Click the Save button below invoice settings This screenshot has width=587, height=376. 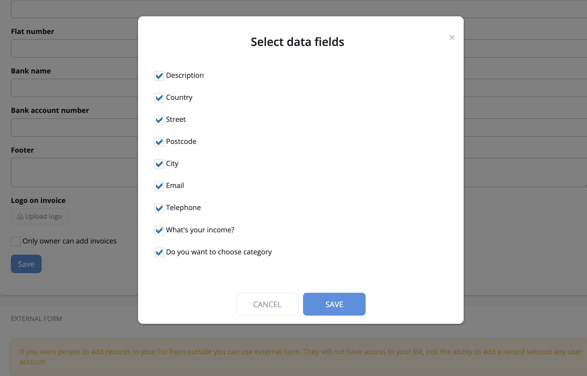coord(26,264)
